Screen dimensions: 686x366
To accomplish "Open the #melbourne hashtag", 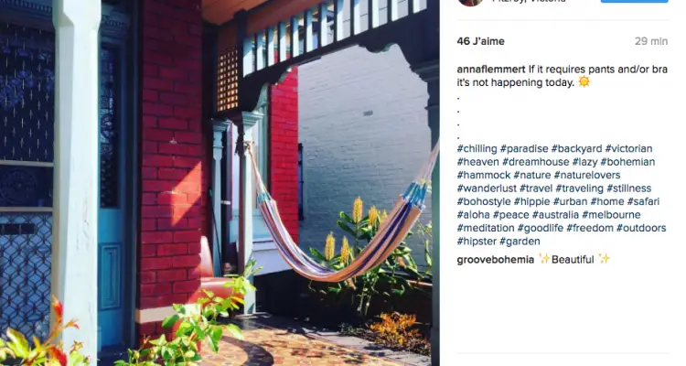I will [611, 215].
